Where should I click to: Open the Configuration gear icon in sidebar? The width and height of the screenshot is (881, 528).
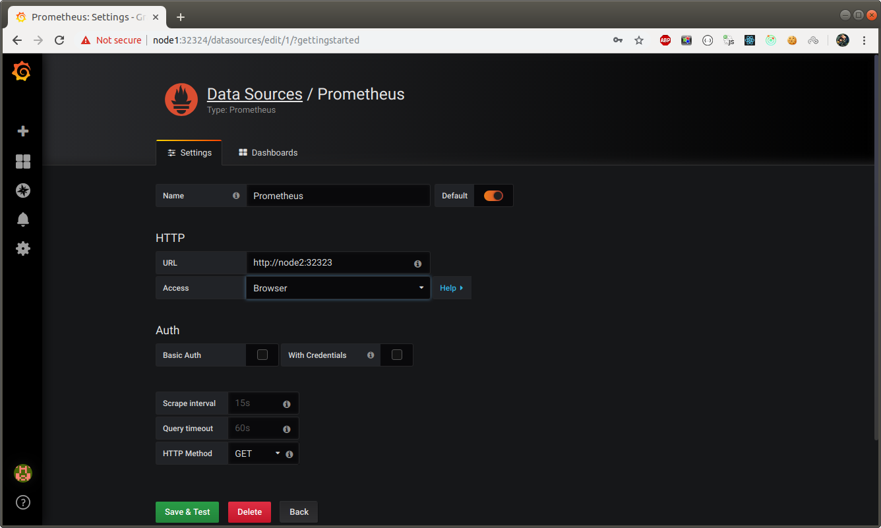pos(23,249)
